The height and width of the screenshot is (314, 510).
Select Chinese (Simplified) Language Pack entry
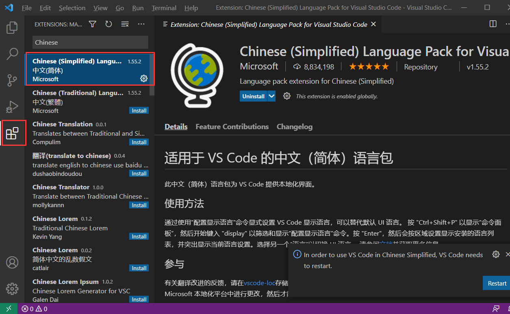[x=90, y=69]
